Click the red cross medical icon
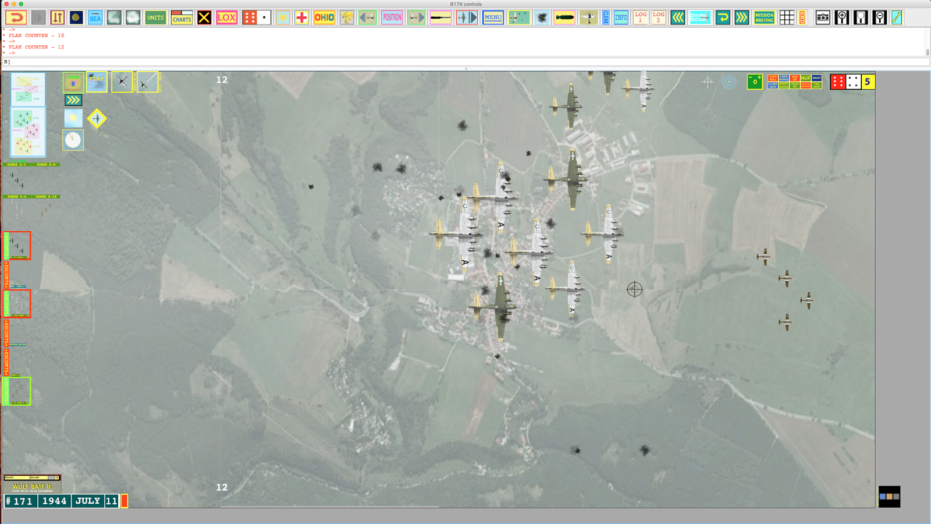 [x=301, y=17]
